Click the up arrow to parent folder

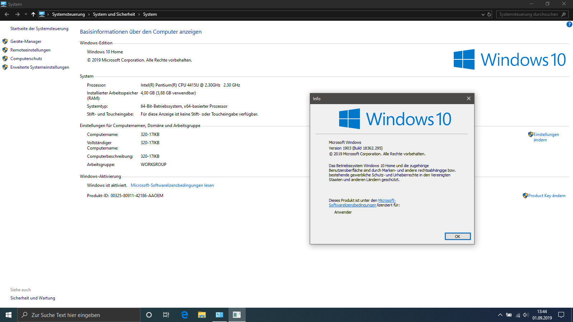(33, 14)
